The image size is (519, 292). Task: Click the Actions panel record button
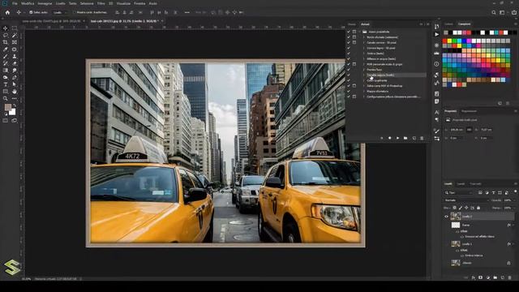click(389, 138)
